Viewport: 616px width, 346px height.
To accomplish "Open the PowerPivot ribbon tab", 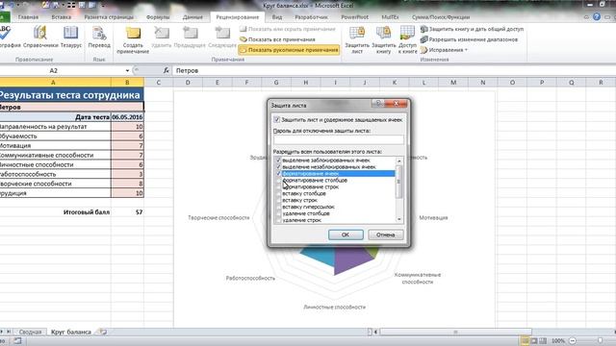I will click(355, 17).
